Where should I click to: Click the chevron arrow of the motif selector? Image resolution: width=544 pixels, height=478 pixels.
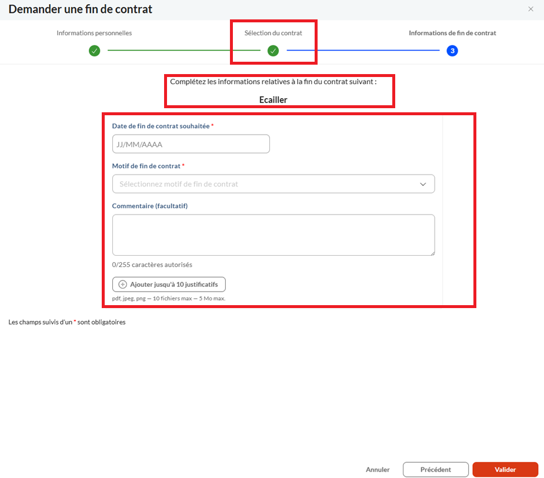[x=423, y=184]
